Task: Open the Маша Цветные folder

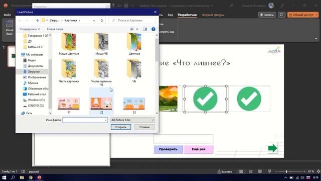Action: point(69,44)
